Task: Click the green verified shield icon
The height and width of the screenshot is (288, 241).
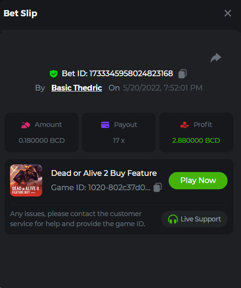Action: [x=54, y=74]
